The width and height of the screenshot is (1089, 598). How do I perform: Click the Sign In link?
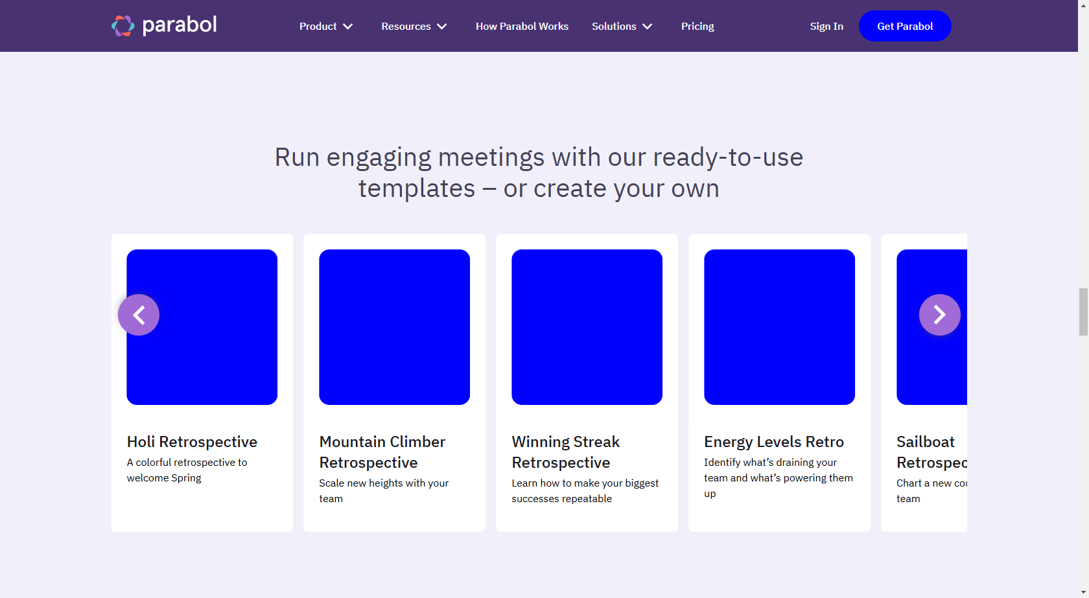826,27
